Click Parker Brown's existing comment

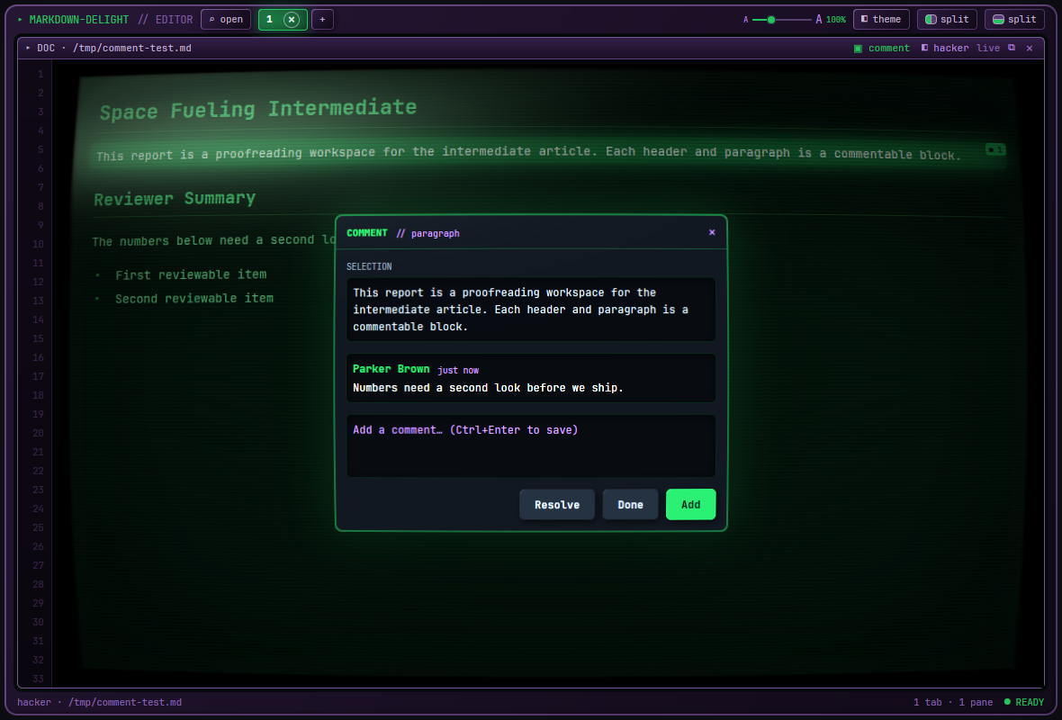click(x=531, y=378)
